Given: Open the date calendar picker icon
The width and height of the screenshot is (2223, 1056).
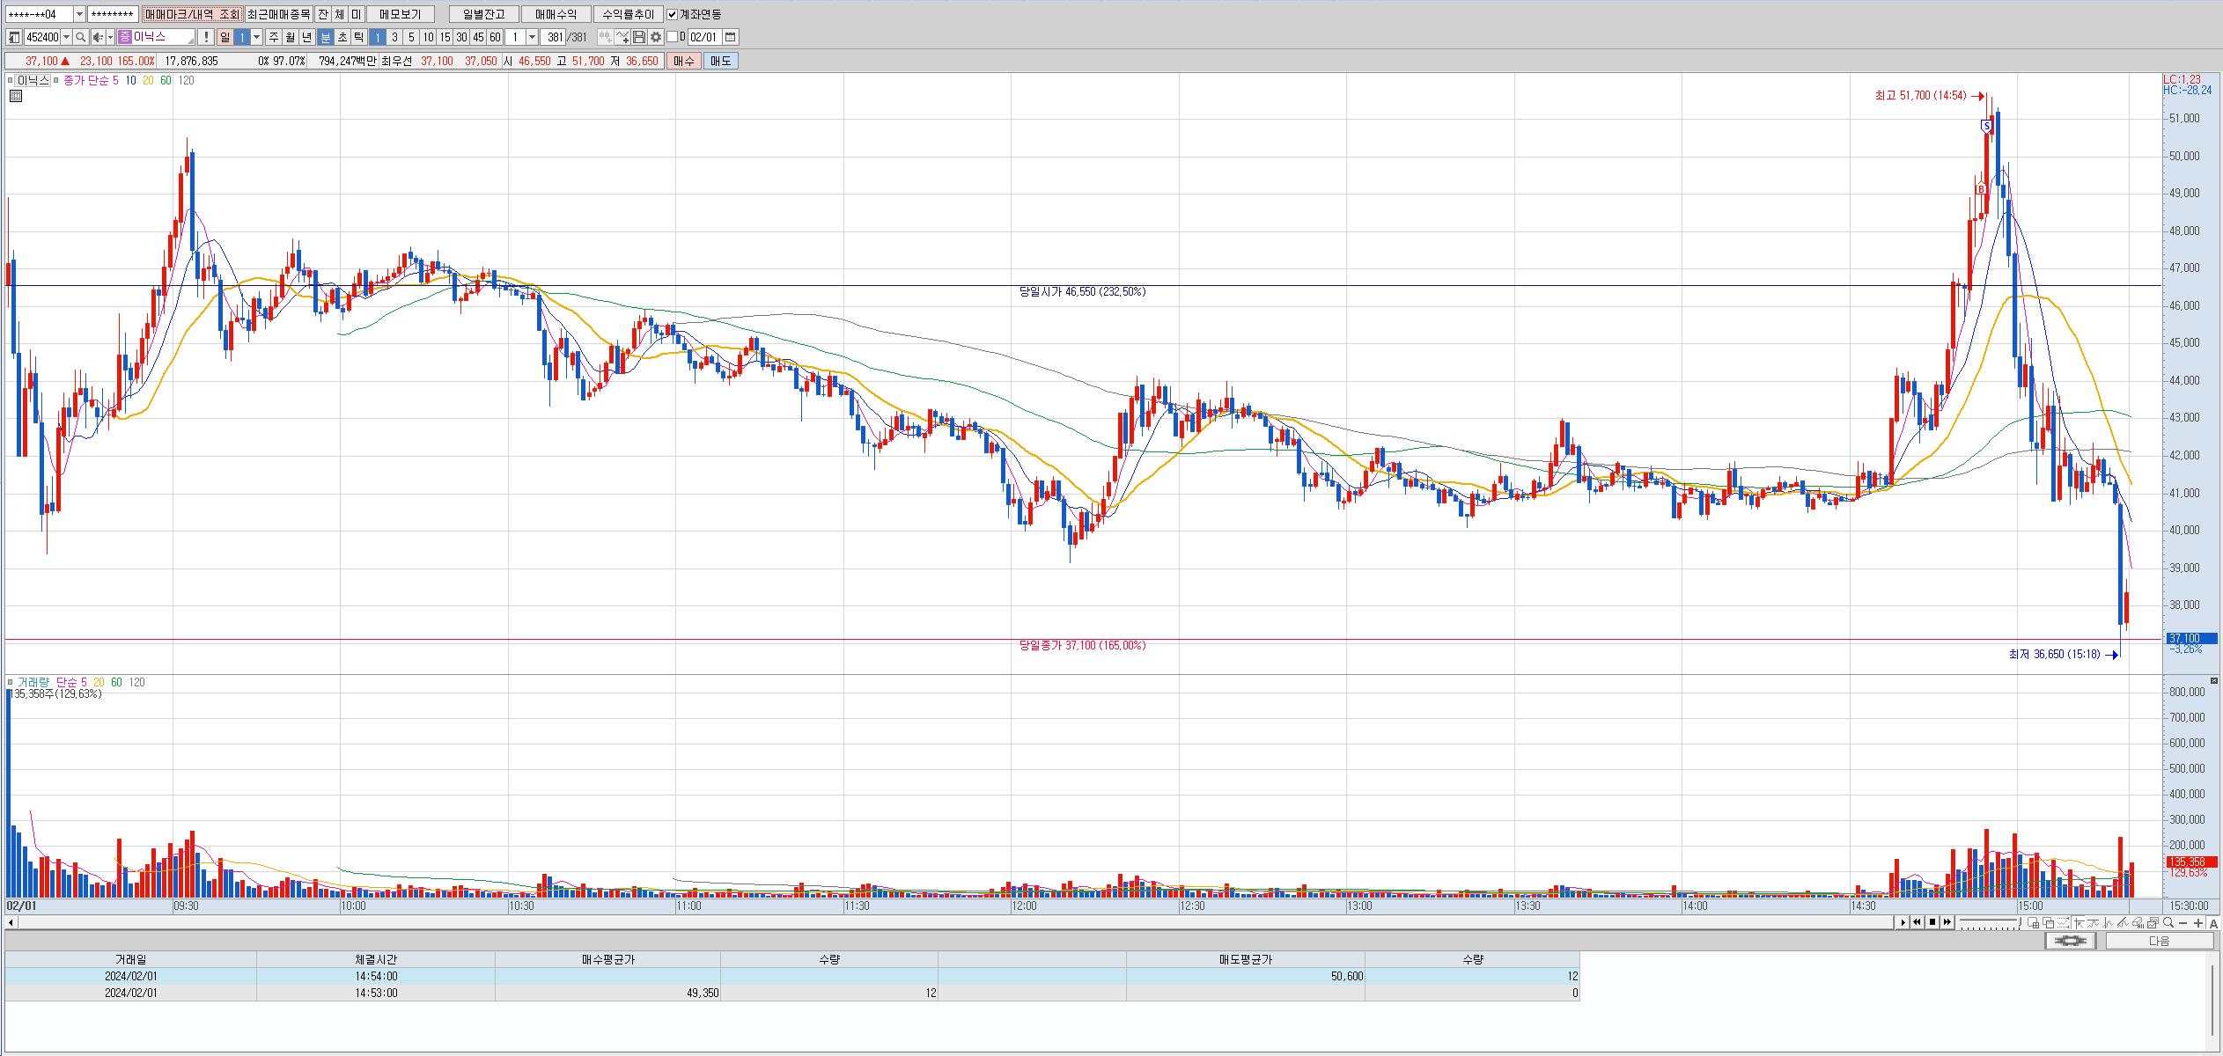Looking at the screenshot, I should (731, 37).
